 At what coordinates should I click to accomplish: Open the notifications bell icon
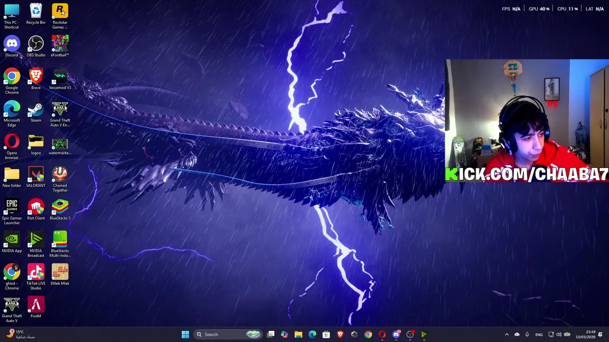click(x=600, y=334)
